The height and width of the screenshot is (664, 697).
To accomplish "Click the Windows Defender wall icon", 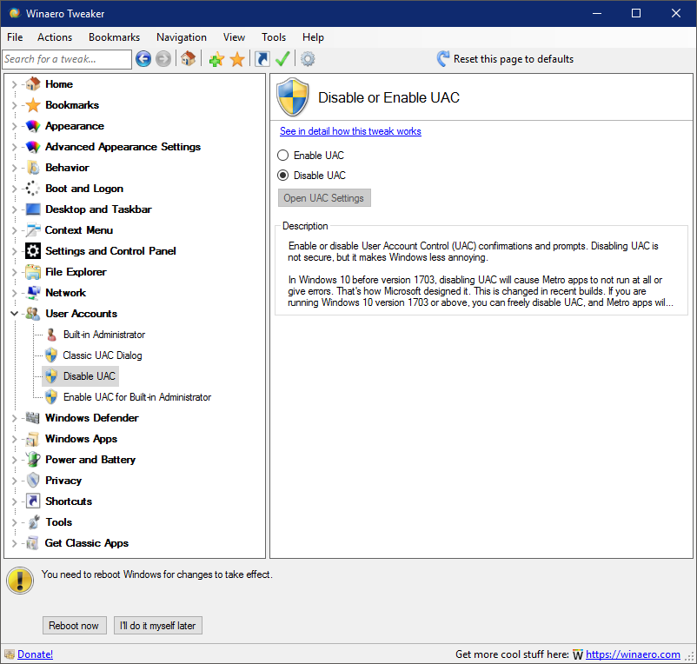I will click(33, 418).
